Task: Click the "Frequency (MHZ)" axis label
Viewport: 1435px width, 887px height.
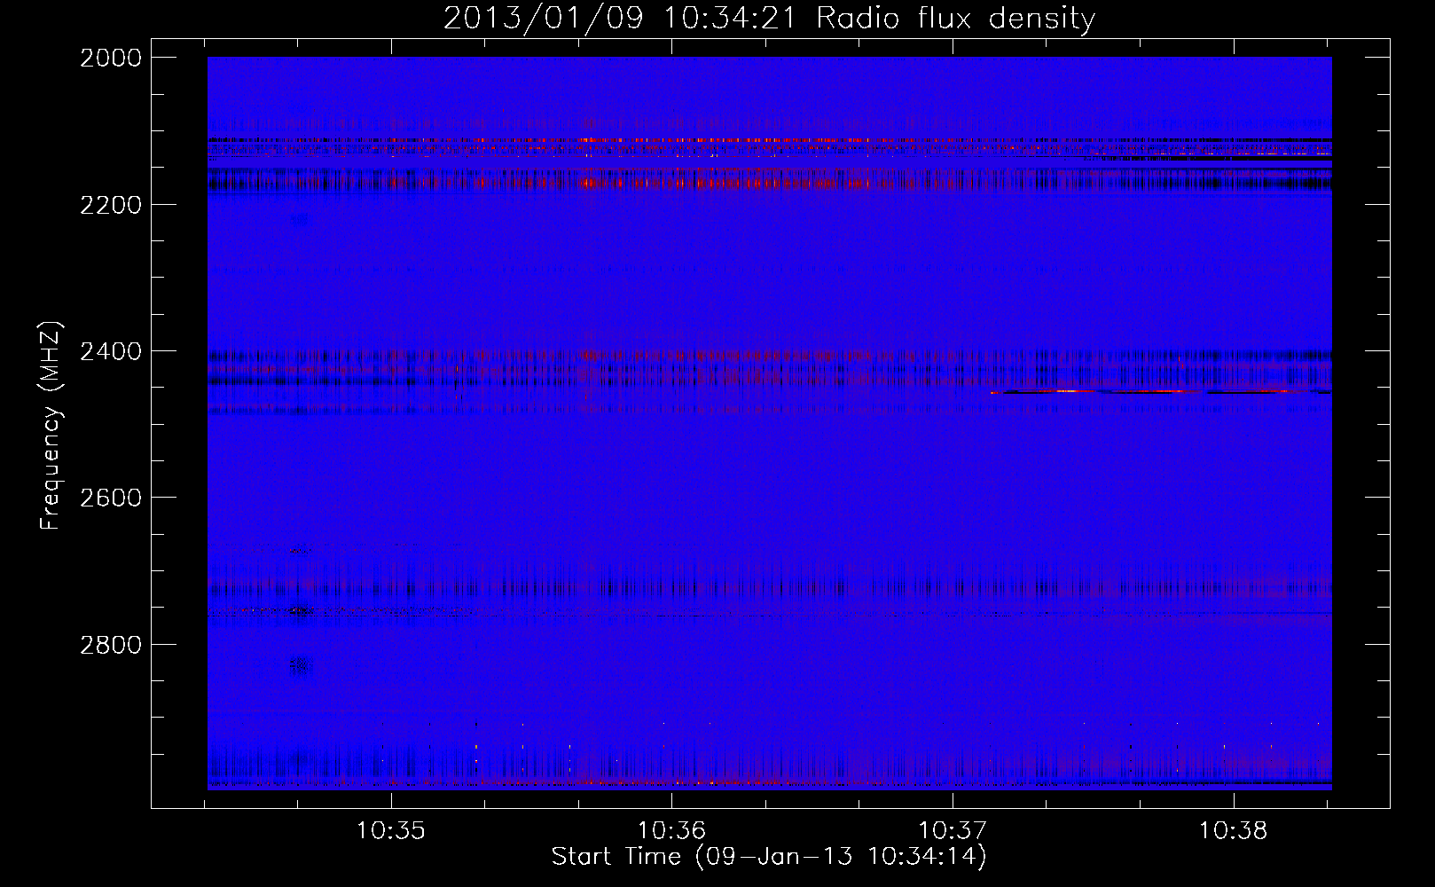Action: (51, 427)
